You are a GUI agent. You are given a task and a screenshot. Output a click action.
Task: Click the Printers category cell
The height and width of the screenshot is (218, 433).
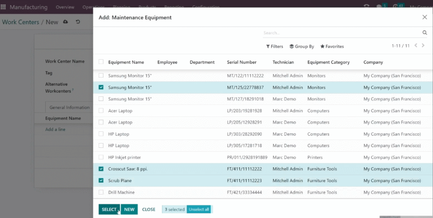tap(315, 157)
